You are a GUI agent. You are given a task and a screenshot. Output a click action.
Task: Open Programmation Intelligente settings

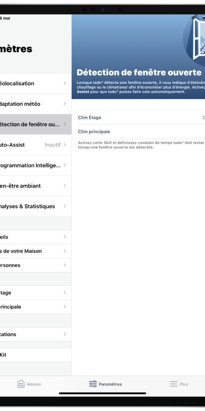[36, 165]
